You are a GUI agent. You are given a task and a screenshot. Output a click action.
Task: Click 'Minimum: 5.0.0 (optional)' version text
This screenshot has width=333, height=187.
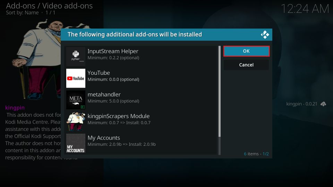113,101
